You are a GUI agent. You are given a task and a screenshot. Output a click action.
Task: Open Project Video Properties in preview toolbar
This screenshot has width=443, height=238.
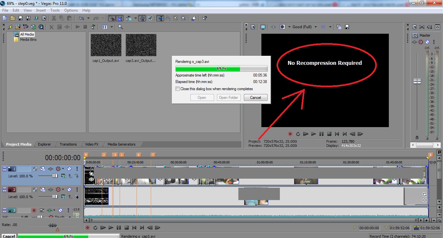pyautogui.click(x=253, y=27)
